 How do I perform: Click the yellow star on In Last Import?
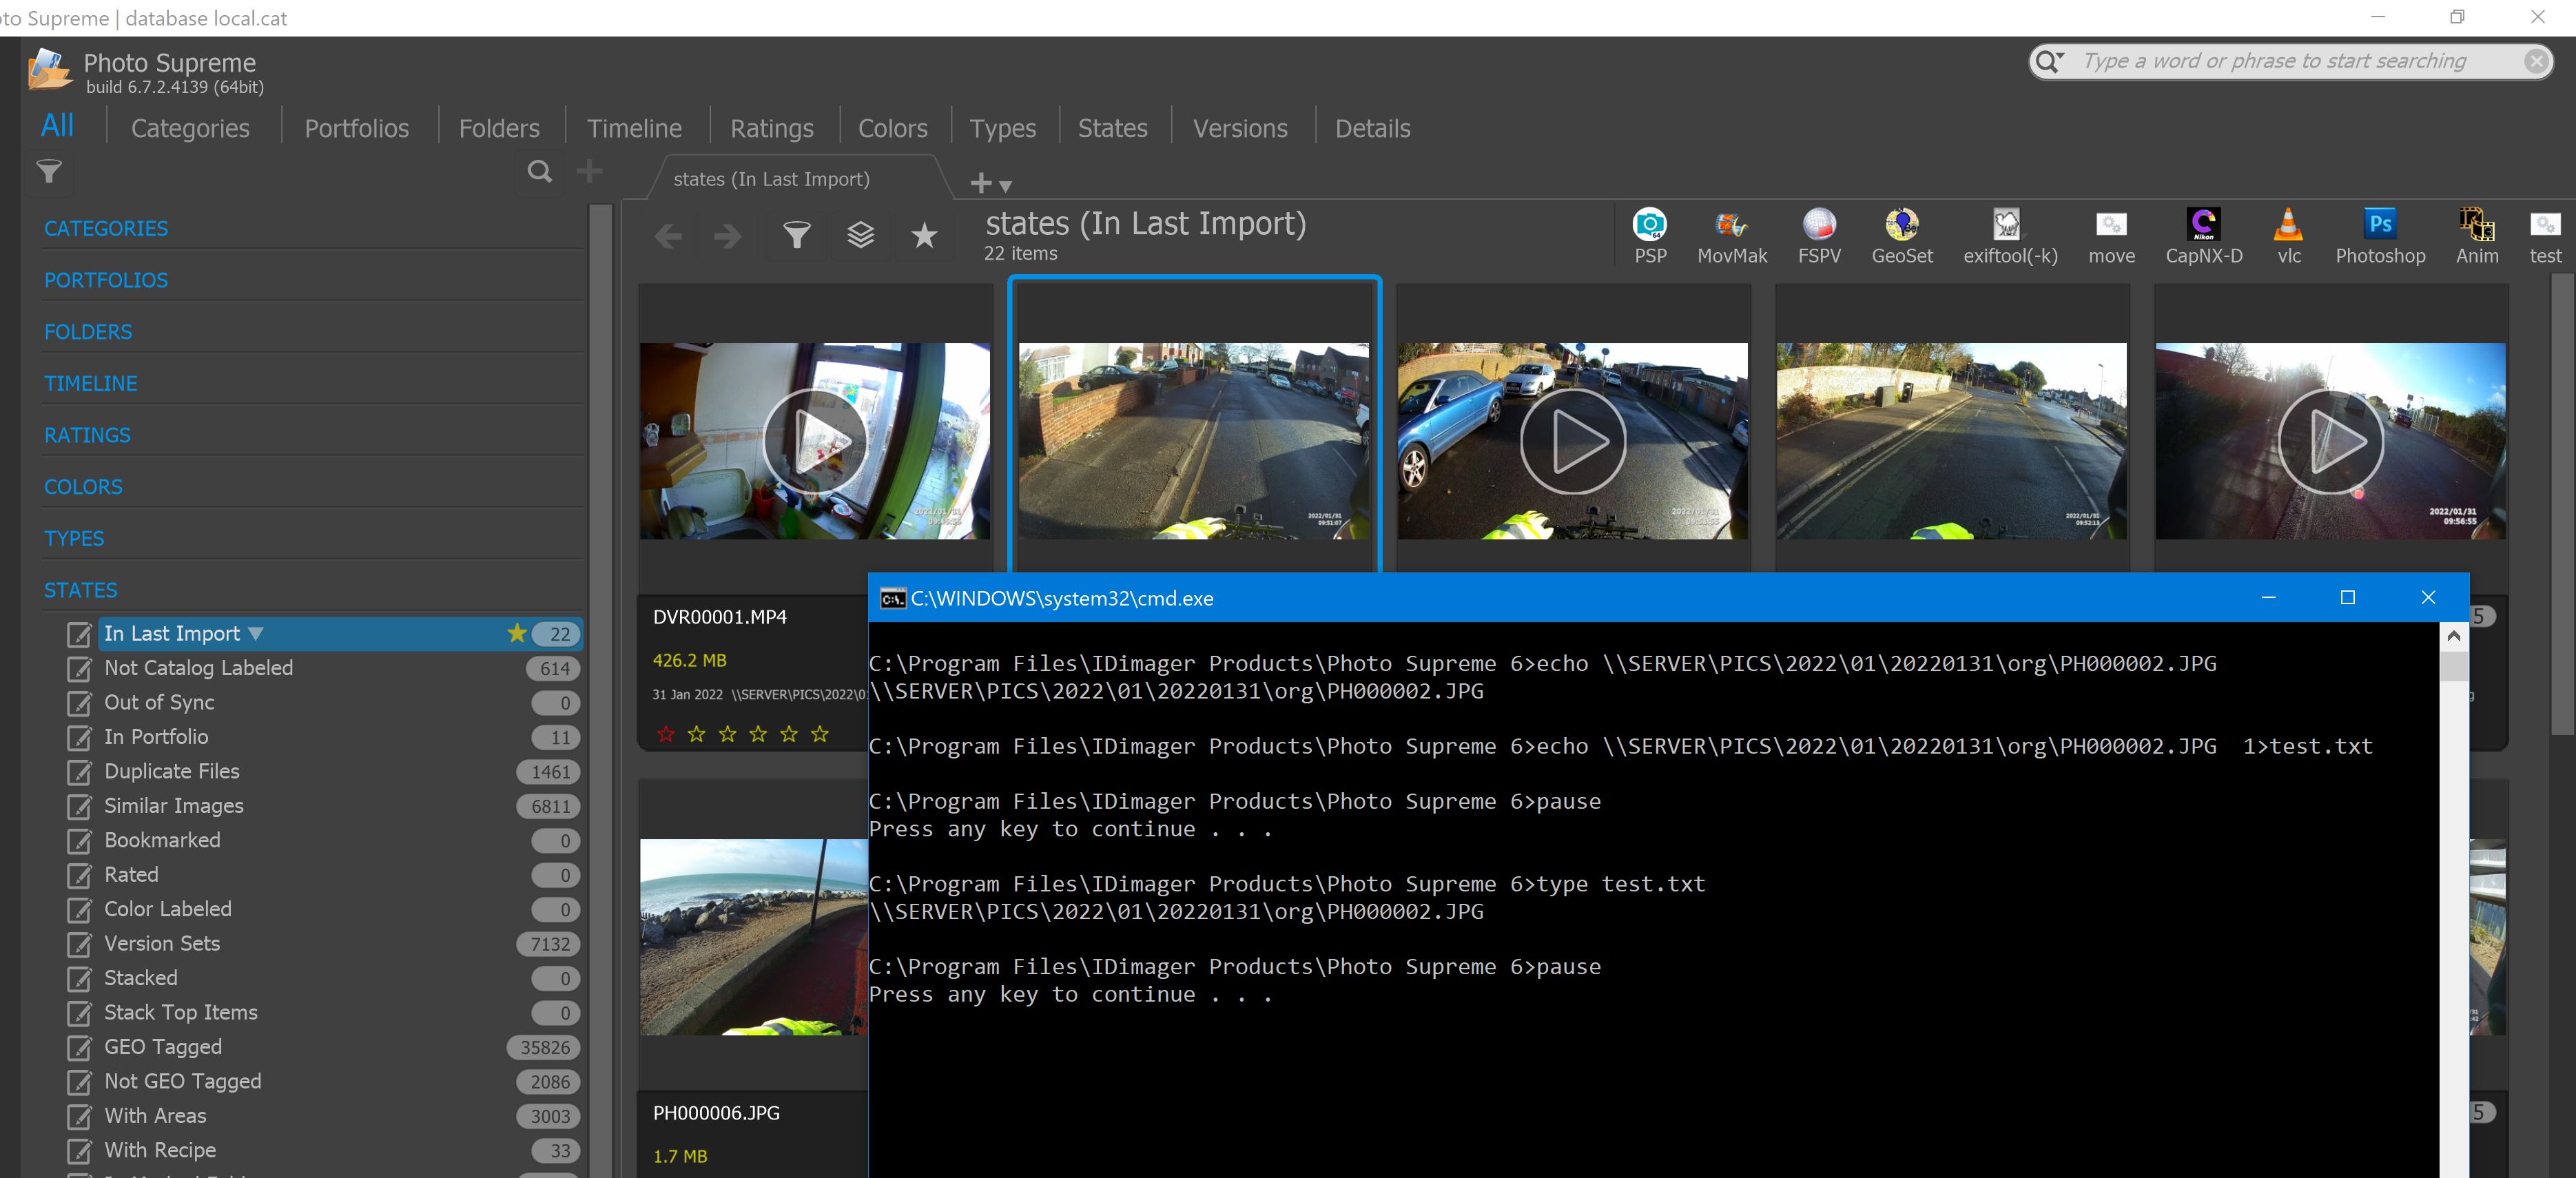[x=517, y=633]
